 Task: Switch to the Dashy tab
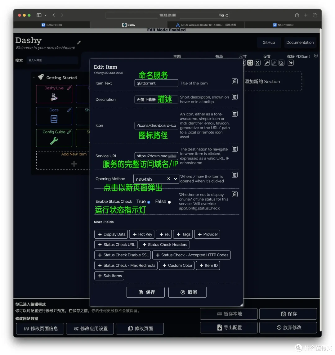click(x=129, y=25)
